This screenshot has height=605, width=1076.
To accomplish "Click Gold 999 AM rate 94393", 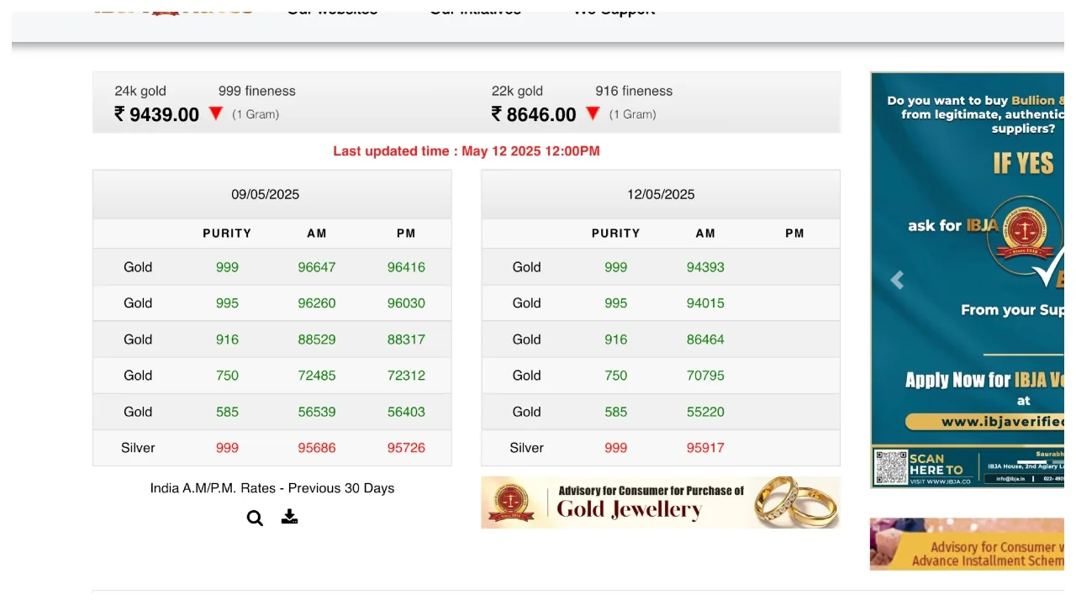I will (704, 267).
